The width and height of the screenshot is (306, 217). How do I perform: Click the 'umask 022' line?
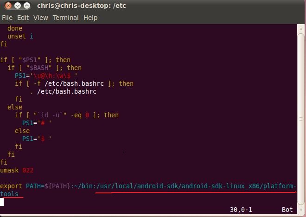17,170
